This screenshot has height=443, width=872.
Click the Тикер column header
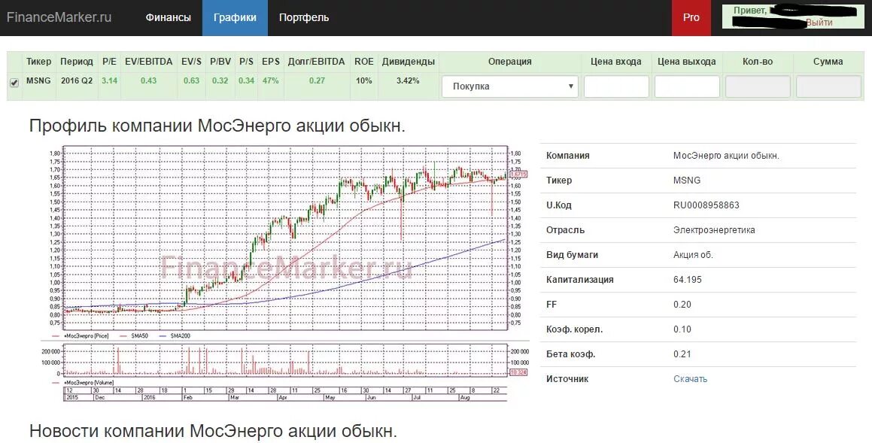38,61
